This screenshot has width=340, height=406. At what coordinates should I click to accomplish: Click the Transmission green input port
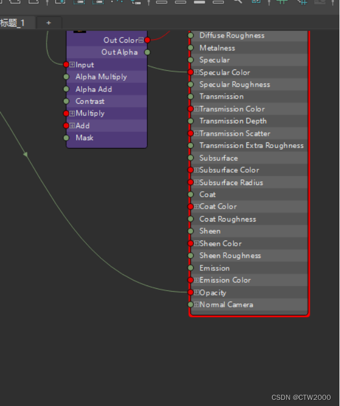191,96
